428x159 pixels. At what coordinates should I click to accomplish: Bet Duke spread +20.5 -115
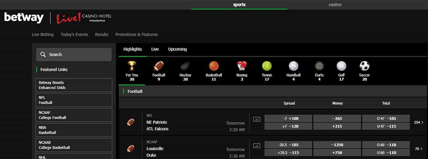pos(288,152)
